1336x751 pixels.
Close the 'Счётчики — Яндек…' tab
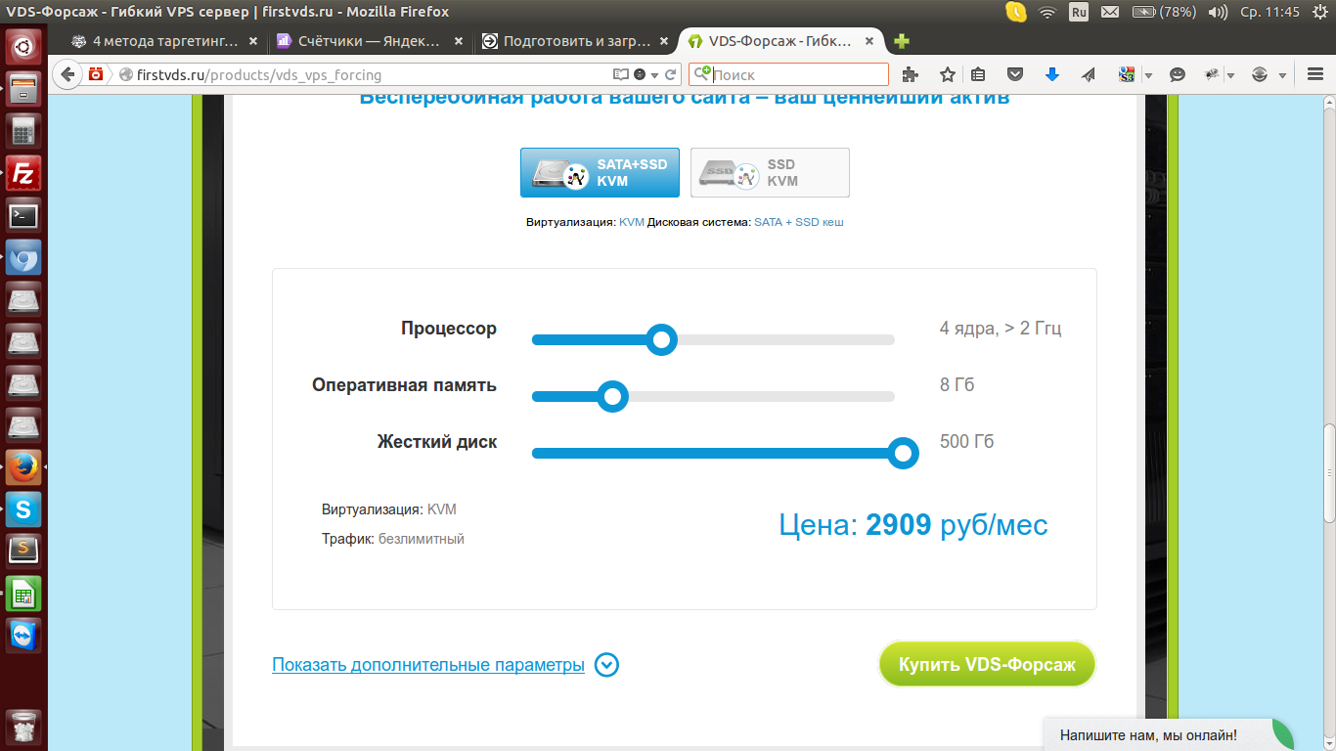pos(459,41)
